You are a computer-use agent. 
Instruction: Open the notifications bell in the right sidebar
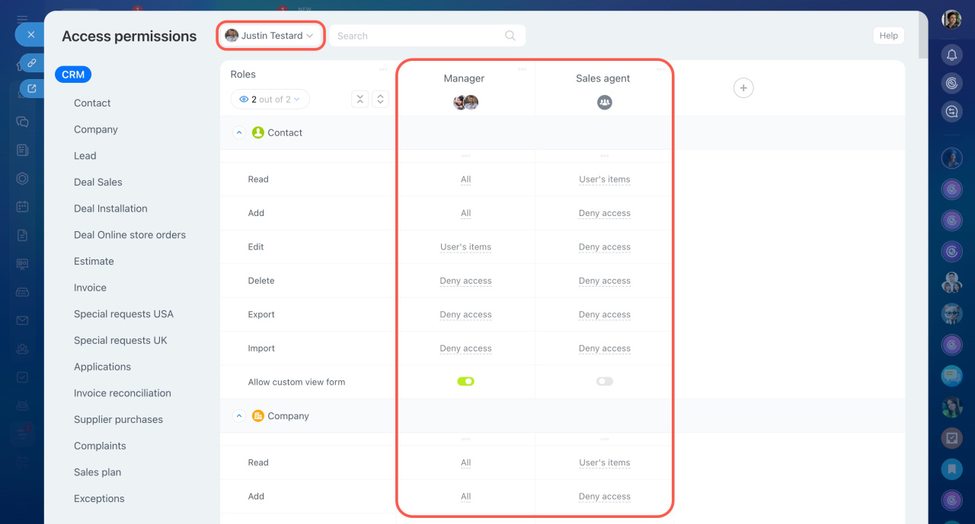pos(951,55)
